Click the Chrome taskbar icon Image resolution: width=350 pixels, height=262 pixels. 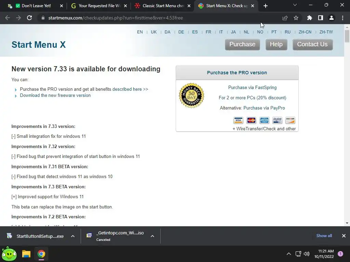41,254
